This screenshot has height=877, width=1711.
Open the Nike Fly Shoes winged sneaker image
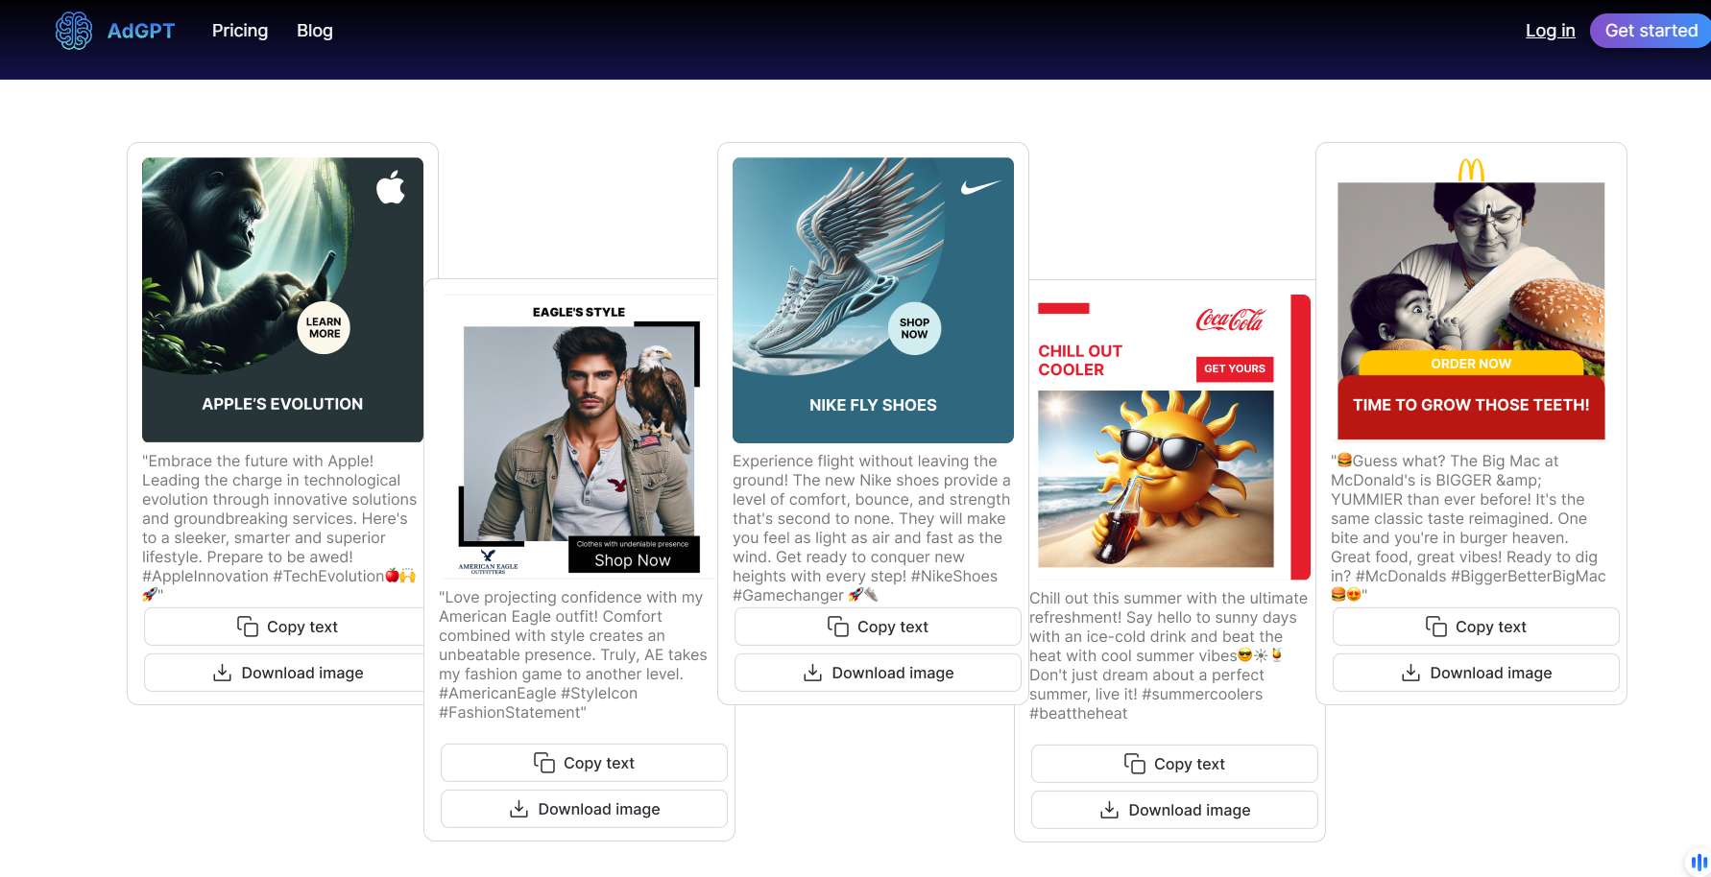pyautogui.click(x=873, y=299)
